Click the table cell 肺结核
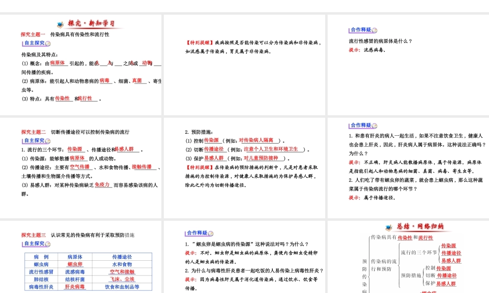Viewport: 489px width, 293px height. (41, 279)
